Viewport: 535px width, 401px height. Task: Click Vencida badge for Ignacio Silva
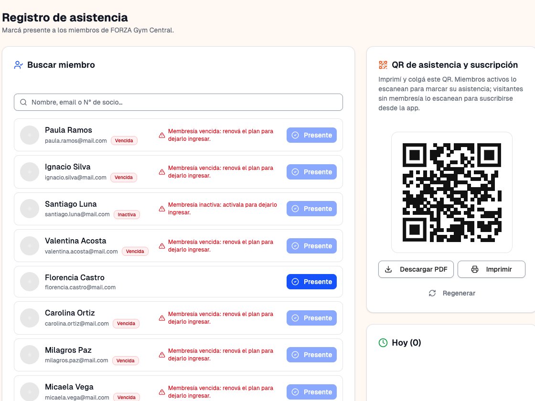click(124, 177)
